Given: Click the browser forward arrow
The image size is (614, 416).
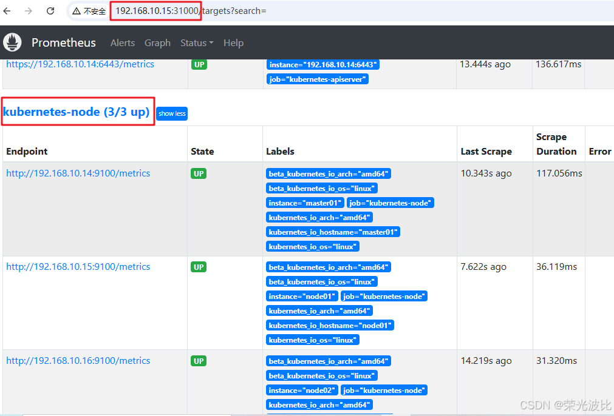Looking at the screenshot, I should click(28, 11).
